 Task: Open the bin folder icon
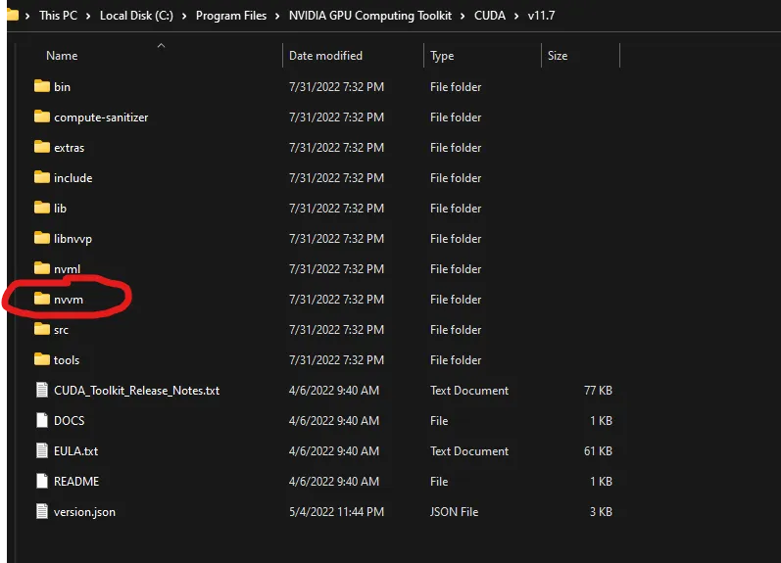point(42,86)
